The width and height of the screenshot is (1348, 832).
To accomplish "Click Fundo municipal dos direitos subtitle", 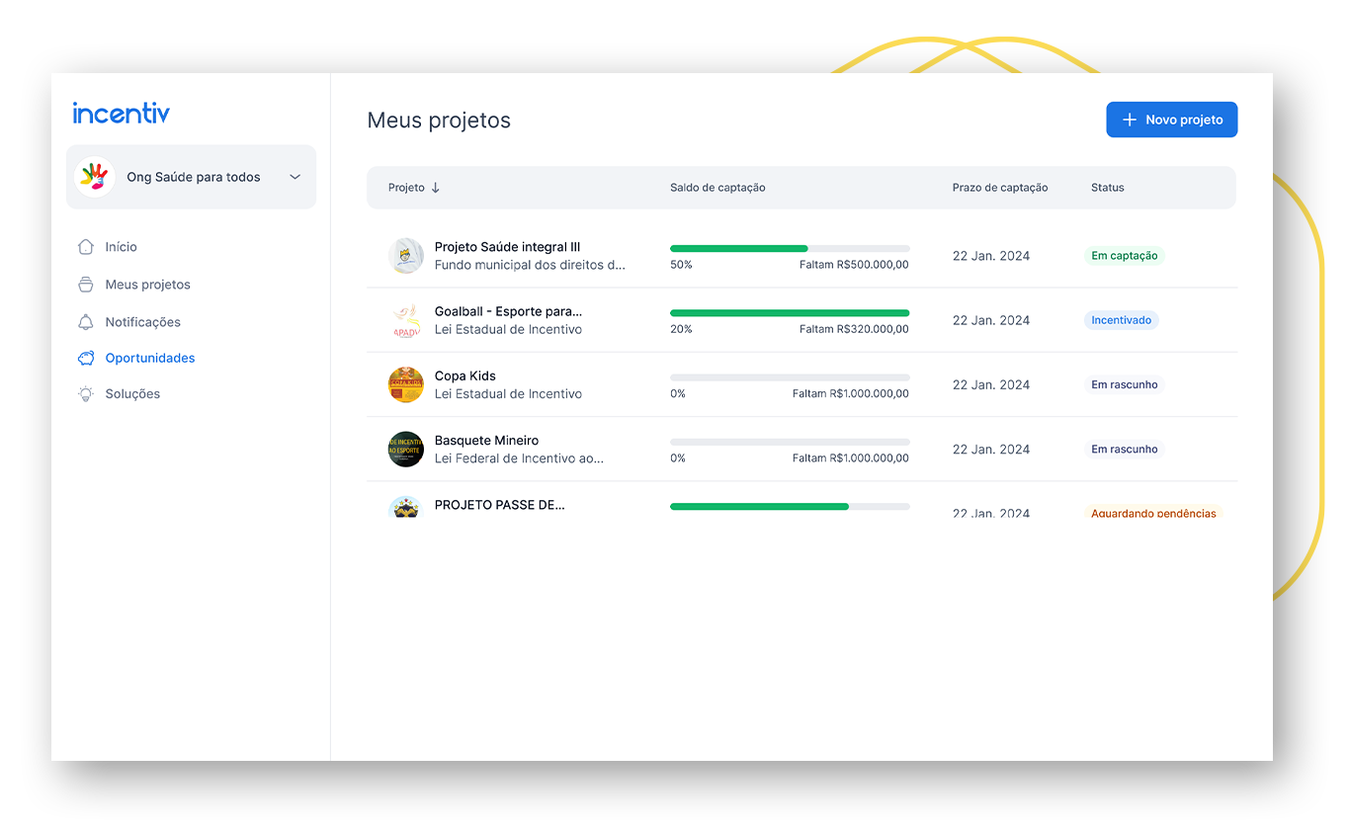I will pos(530,265).
